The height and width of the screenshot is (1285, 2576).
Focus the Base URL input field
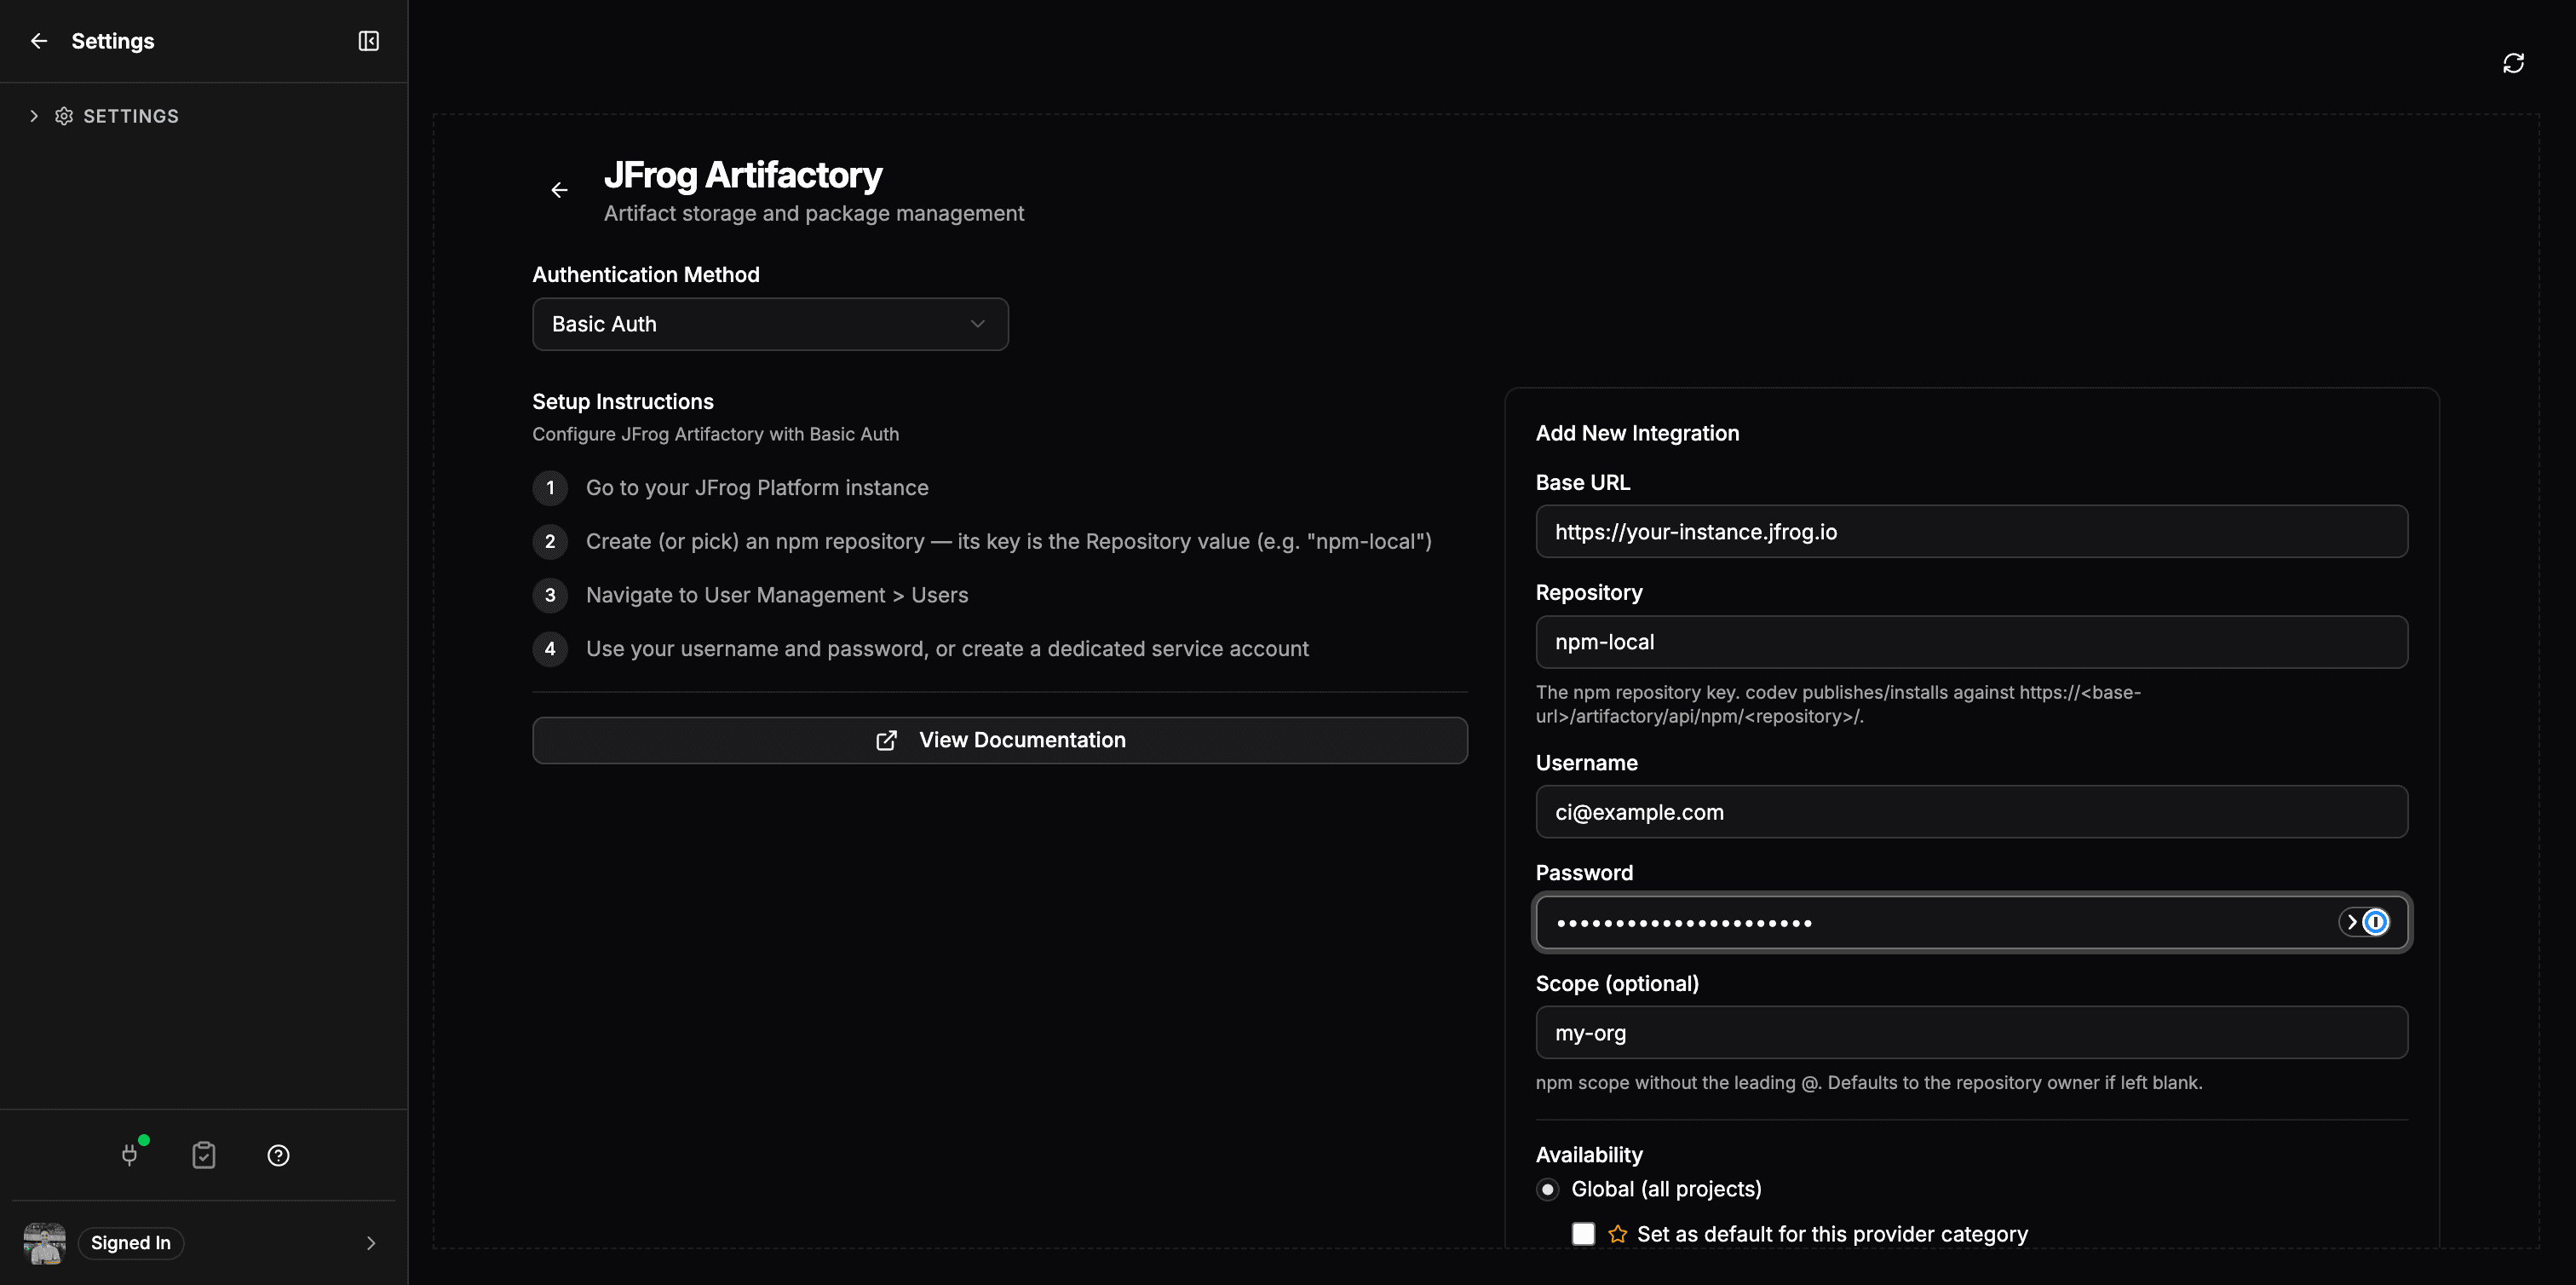click(x=1971, y=531)
